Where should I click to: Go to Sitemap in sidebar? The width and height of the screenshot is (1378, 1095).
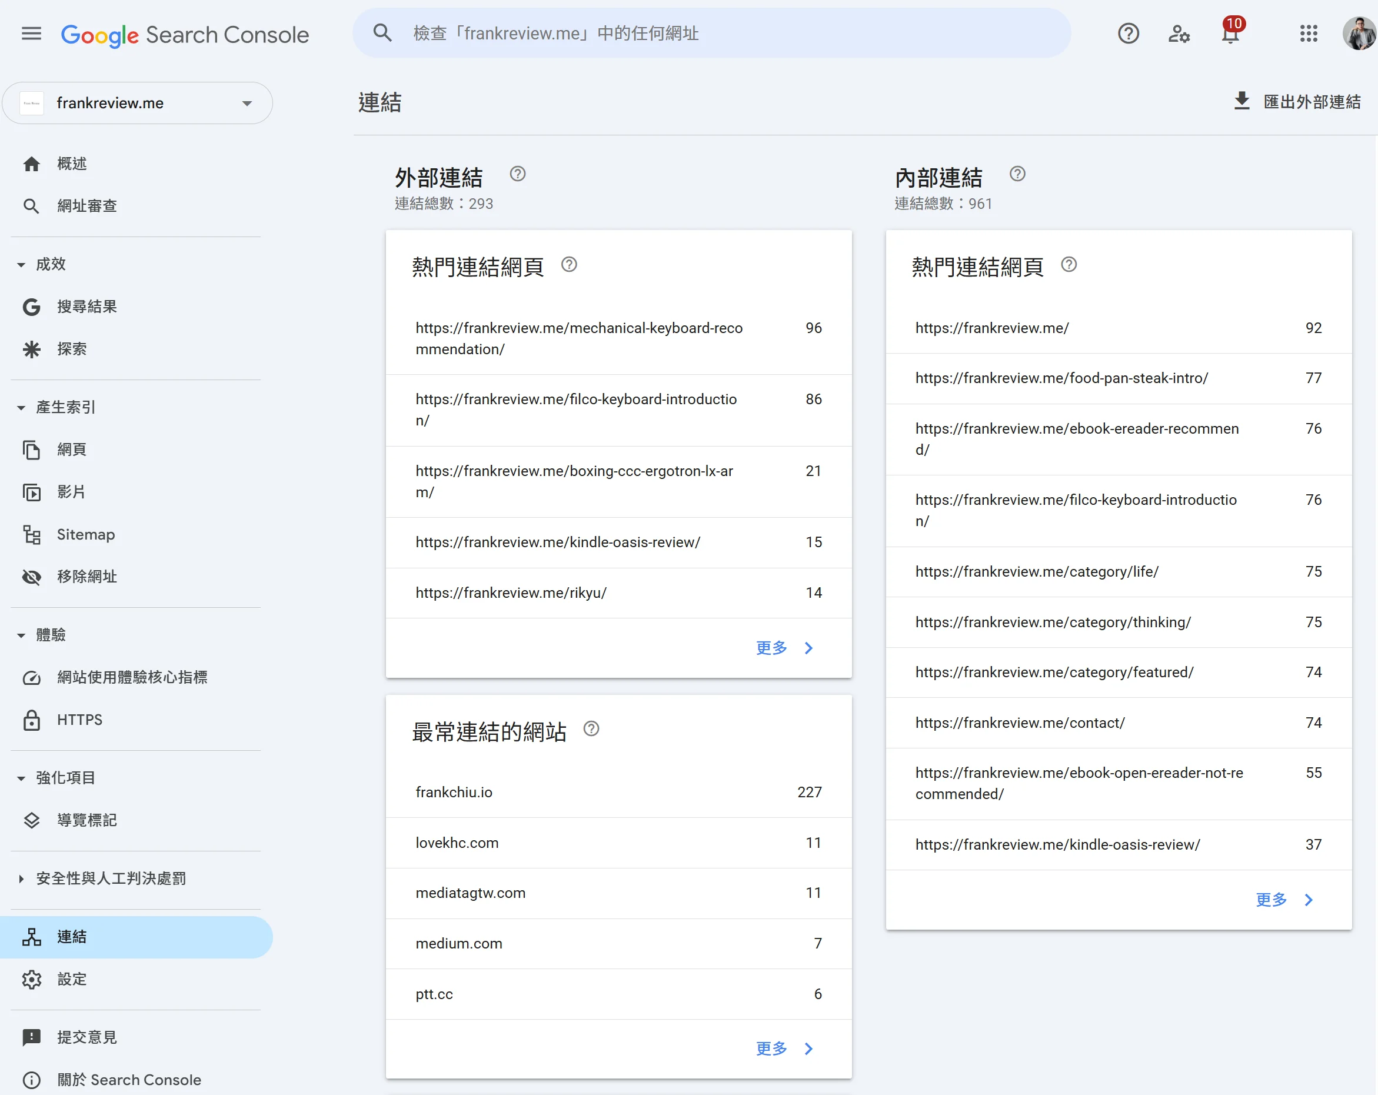[x=86, y=534]
